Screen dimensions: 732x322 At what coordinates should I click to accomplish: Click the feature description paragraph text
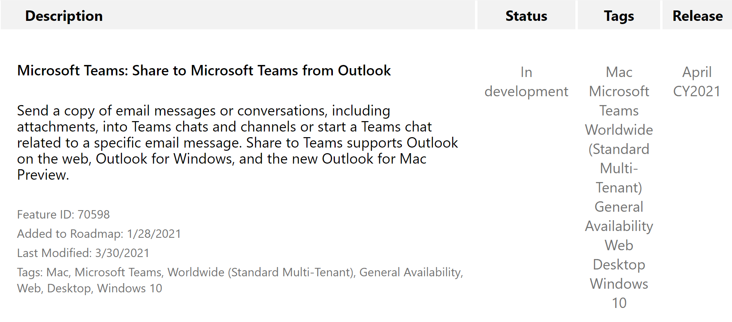237,142
